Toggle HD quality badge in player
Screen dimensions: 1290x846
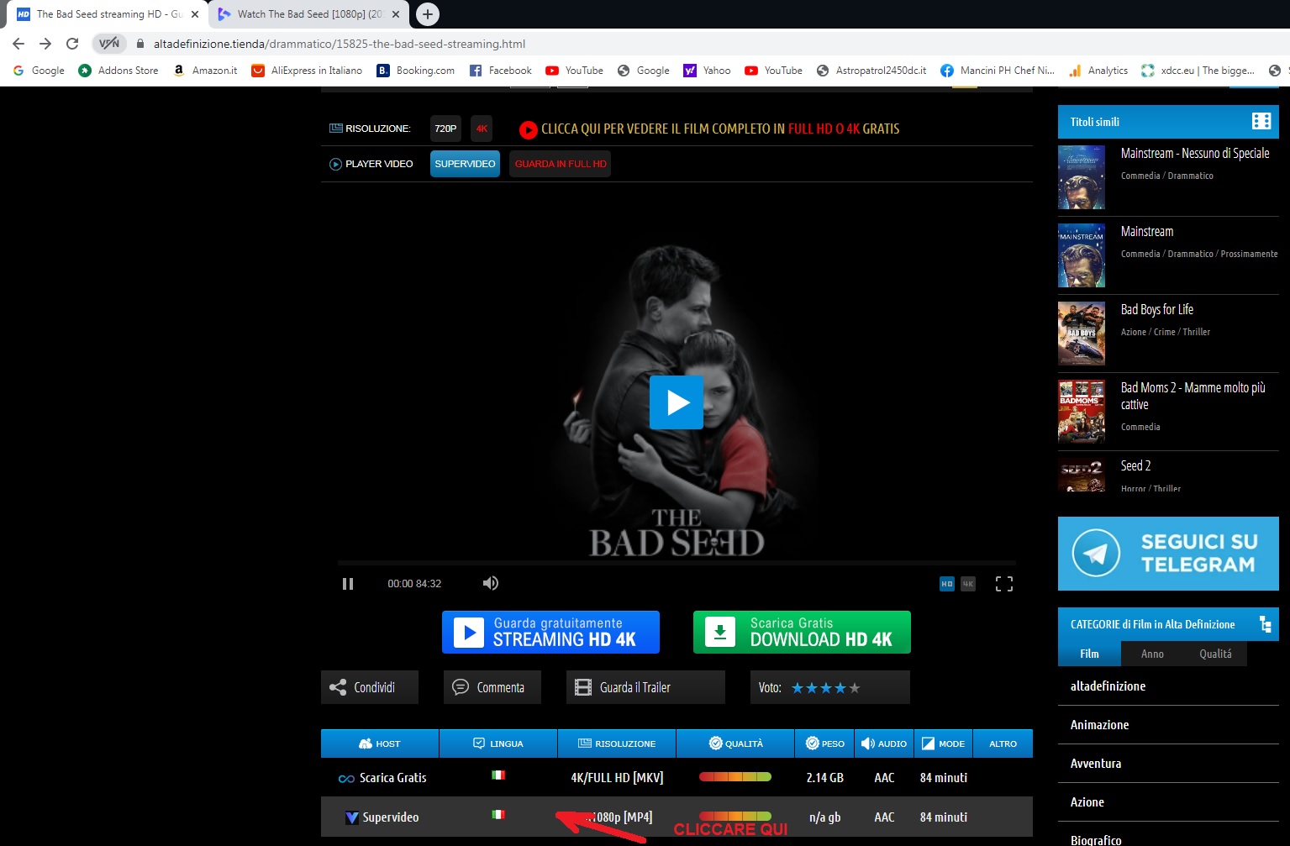pyautogui.click(x=947, y=584)
